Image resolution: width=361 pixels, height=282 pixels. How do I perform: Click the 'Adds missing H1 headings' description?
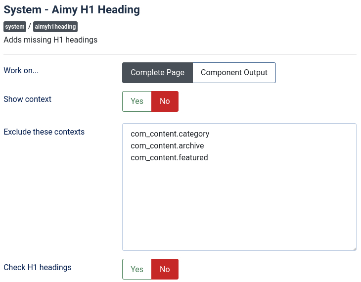click(50, 40)
